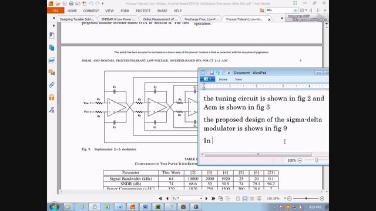Open WordPad quick access customize dropdown

click(229, 73)
